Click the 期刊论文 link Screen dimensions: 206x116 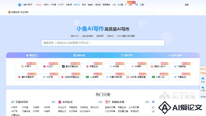[x=95, y=107]
